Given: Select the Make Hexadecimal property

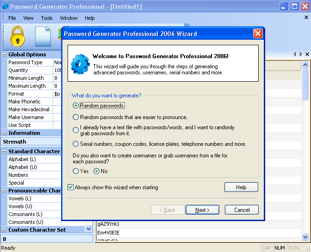Looking at the screenshot, I should pyautogui.click(x=34, y=109).
